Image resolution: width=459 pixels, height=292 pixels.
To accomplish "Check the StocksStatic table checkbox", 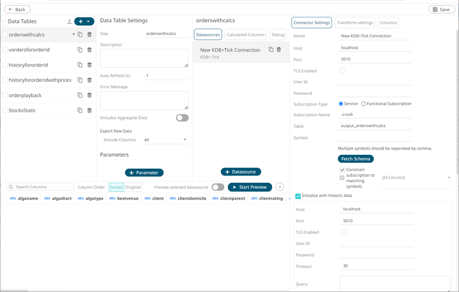I will (x=5, y=110).
